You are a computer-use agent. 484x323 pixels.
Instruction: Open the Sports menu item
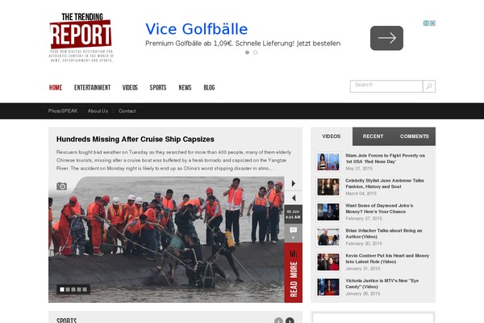pos(158,87)
